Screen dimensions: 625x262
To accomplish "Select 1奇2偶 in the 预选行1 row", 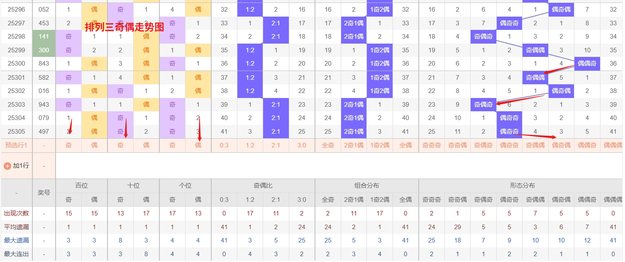I will pos(379,145).
